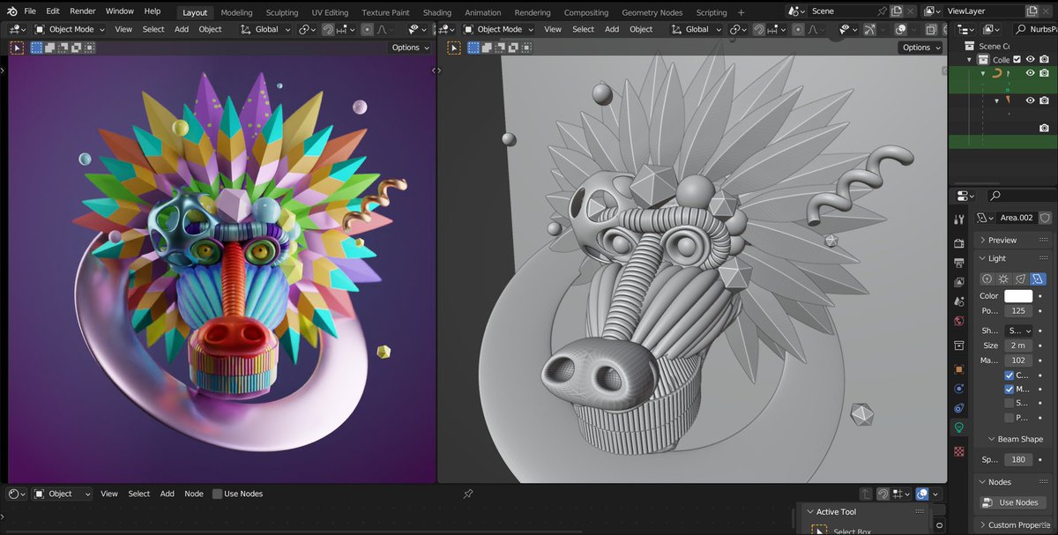Open the World properties tab
Image resolution: width=1058 pixels, height=535 pixels.
959,321
